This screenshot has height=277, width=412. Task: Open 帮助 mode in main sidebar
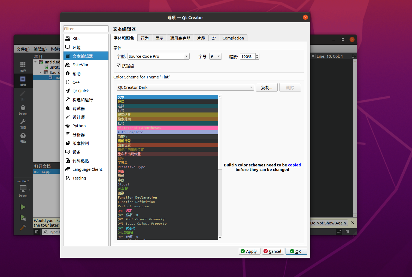(x=23, y=138)
